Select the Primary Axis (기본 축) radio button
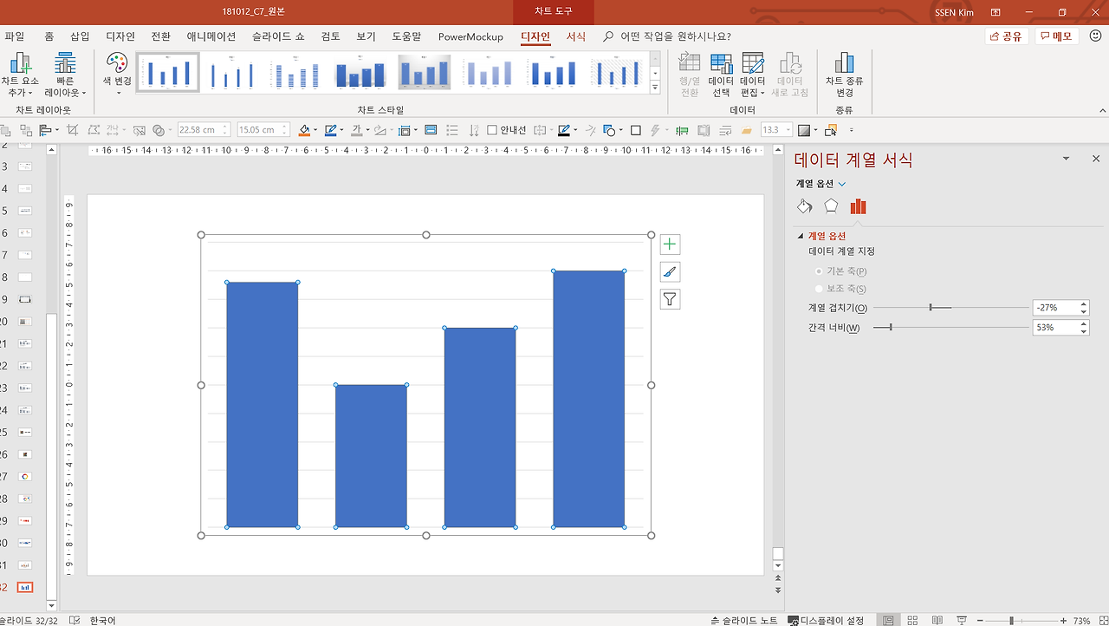Viewport: 1109px width, 626px height. (819, 271)
